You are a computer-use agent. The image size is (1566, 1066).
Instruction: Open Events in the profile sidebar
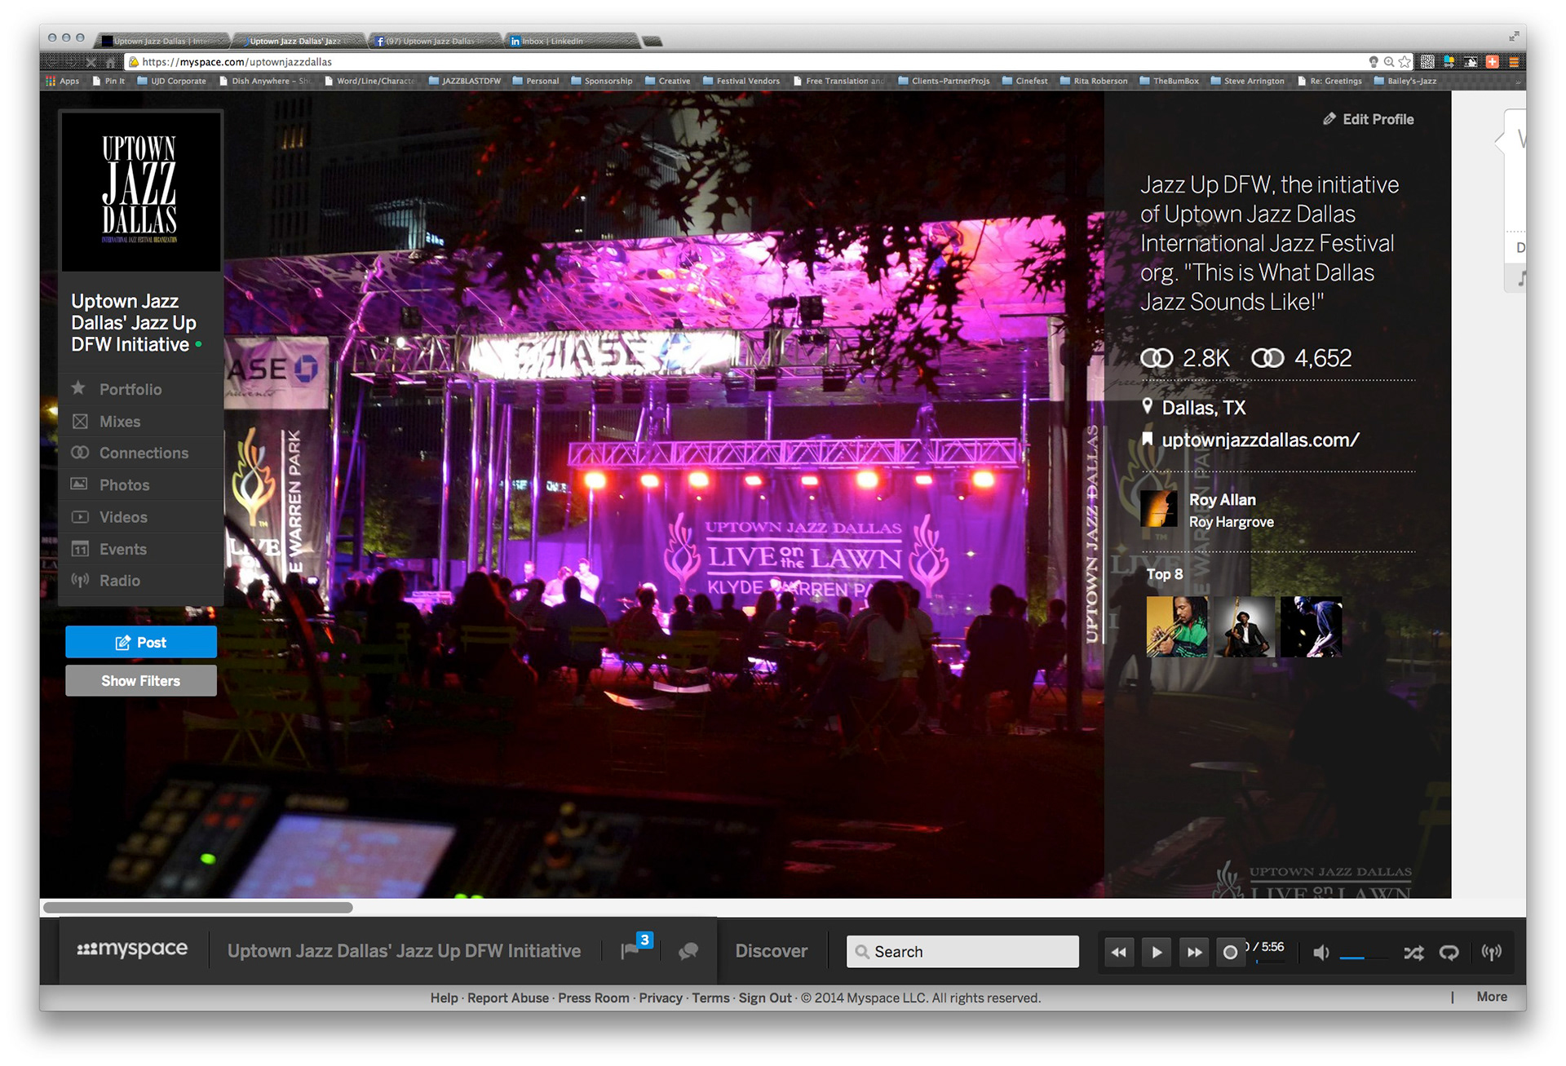pos(140,548)
